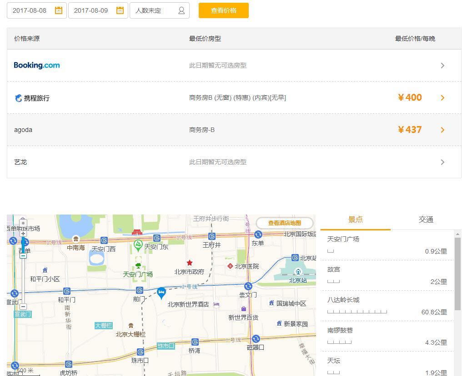Click the ¥400 price
Image resolution: width=462 pixels, height=376 pixels.
pos(410,98)
